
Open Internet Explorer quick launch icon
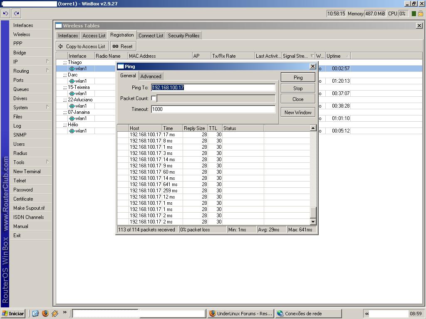(x=36, y=314)
